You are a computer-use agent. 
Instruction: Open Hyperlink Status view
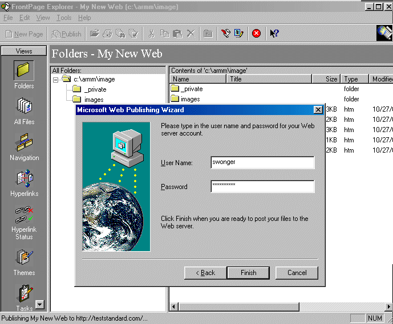click(x=24, y=223)
